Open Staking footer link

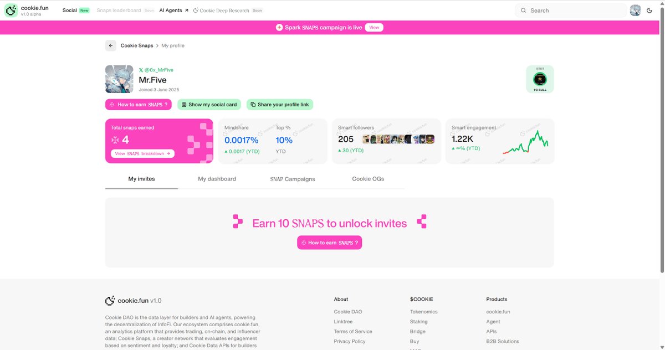tap(419, 322)
